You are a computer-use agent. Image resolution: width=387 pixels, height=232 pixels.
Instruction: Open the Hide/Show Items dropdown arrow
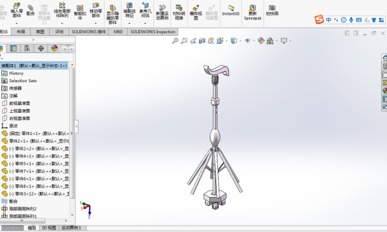254,41
